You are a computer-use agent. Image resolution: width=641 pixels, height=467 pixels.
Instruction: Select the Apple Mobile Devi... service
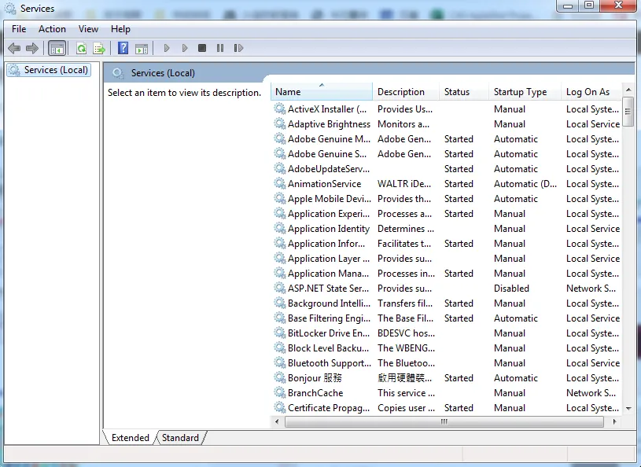(x=447, y=199)
